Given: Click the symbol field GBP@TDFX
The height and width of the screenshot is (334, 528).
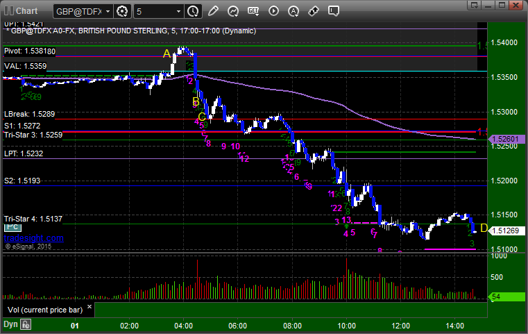Looking at the screenshot, I should [x=79, y=12].
